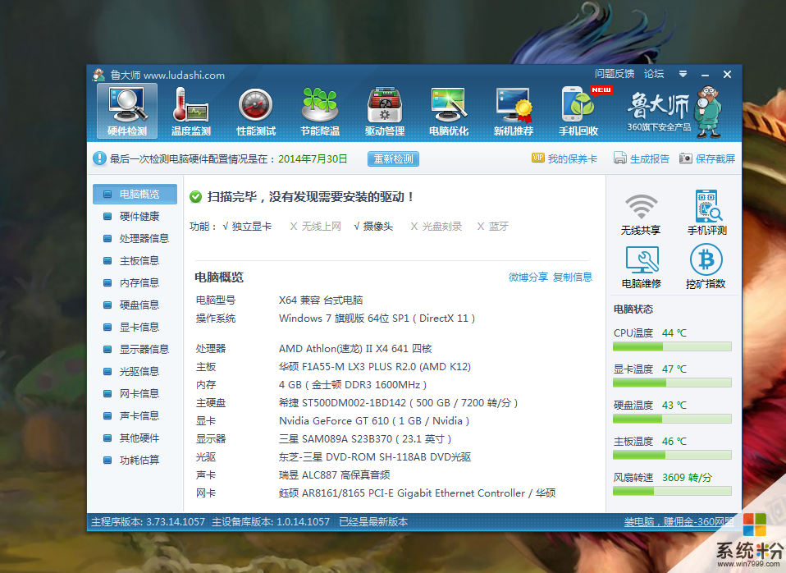Click the 显卡温度 temperature bar

point(672,383)
